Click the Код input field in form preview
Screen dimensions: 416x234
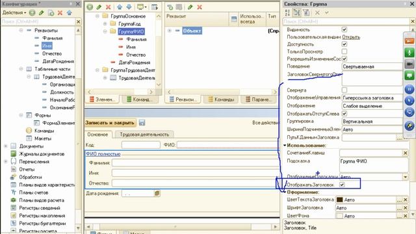pos(140,145)
